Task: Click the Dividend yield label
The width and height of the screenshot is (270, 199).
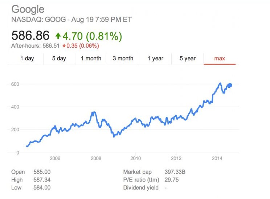Action: click(140, 188)
